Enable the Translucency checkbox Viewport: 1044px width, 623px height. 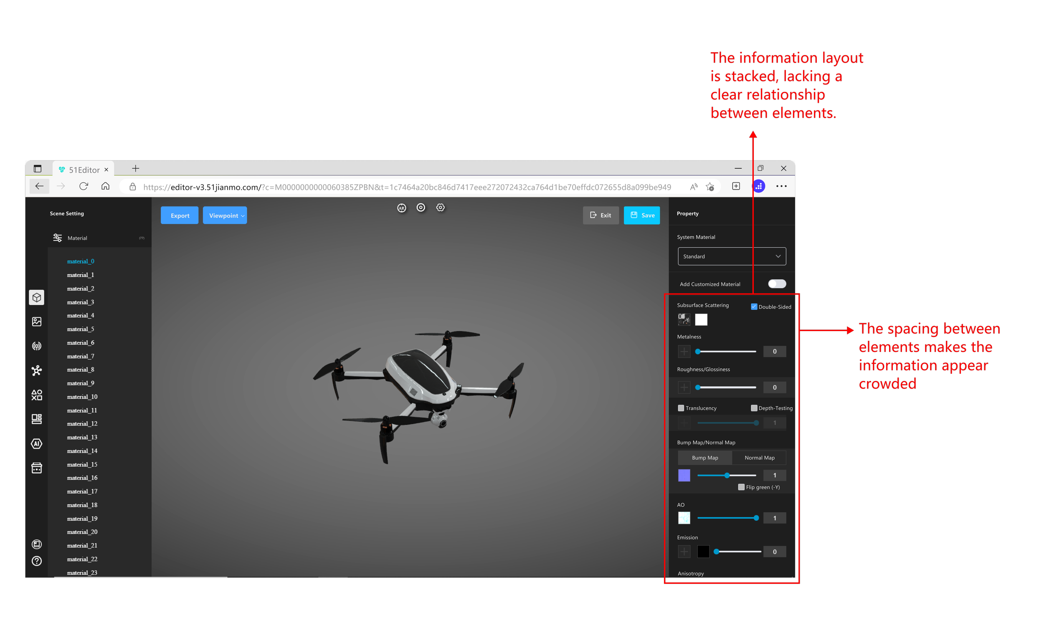point(681,408)
